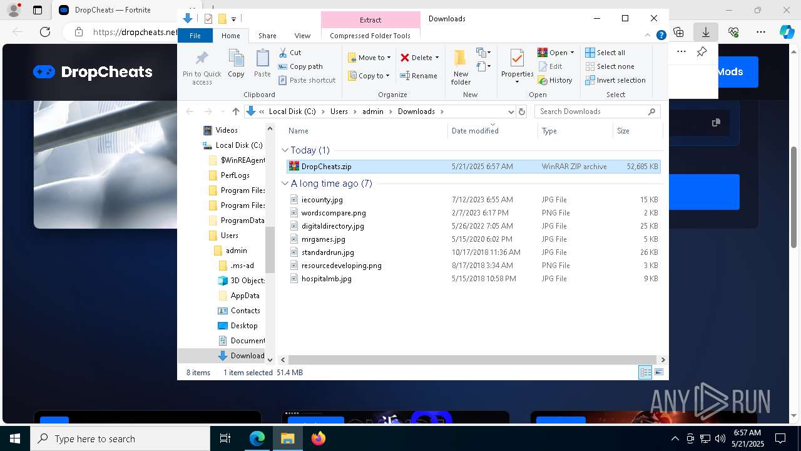This screenshot has width=801, height=451.
Task: Select wordscompare.png in file list
Action: [x=473, y=213]
